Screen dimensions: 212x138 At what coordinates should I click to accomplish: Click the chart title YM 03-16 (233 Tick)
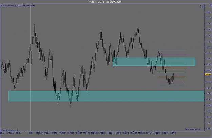[x=99, y=2]
